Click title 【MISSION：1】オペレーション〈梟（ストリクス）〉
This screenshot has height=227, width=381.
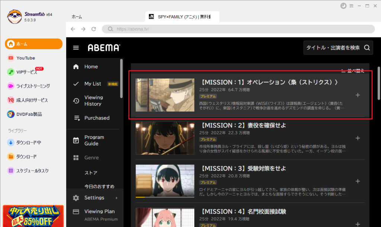(269, 82)
